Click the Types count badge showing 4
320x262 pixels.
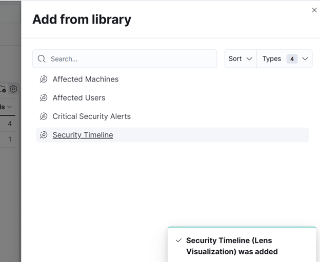click(292, 59)
